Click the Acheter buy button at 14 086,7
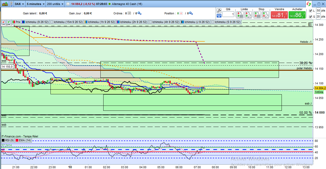The image size is (326, 169). click(297, 15)
